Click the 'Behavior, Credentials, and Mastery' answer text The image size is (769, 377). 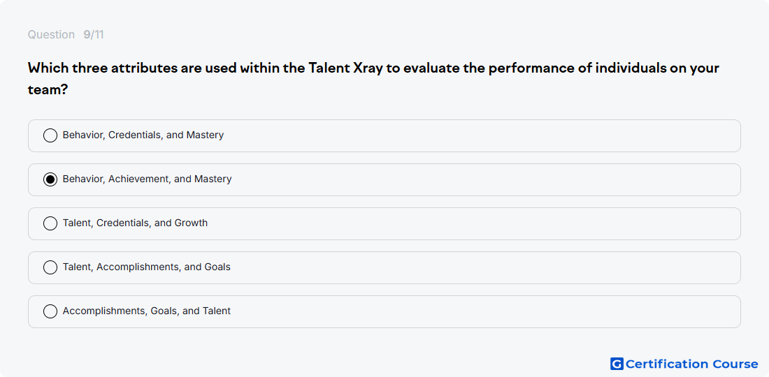tap(143, 135)
